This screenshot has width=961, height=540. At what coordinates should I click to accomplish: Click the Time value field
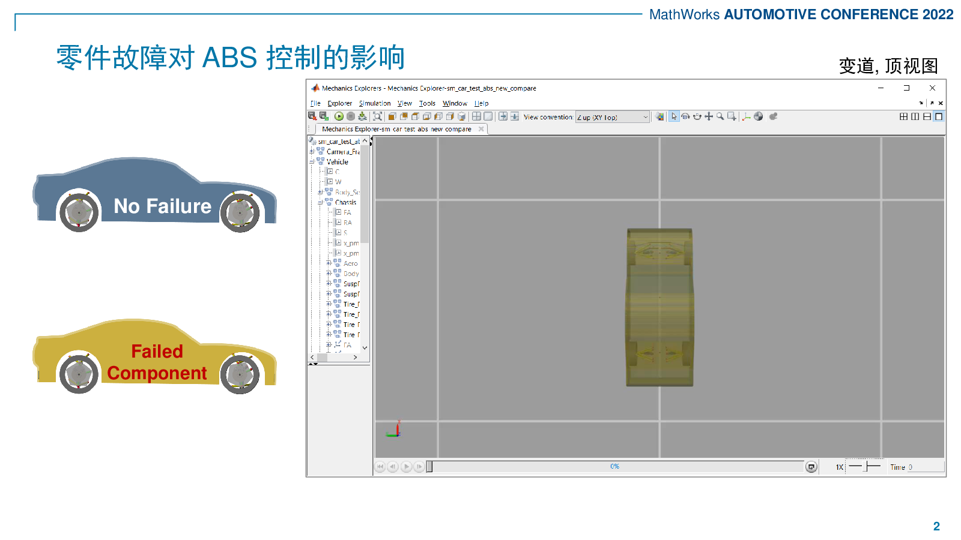coord(926,467)
